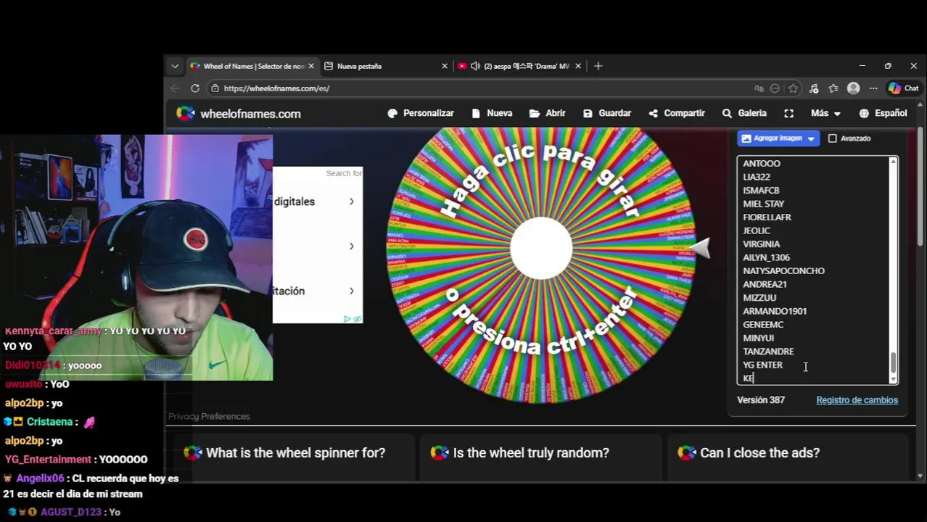Click the YG_Entertainment chat username

[x=48, y=460]
